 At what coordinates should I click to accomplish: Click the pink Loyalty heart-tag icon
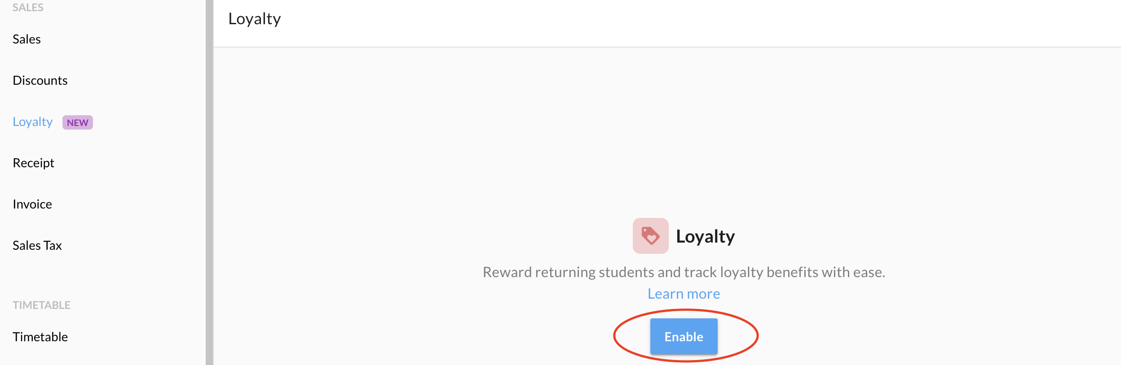pos(650,236)
